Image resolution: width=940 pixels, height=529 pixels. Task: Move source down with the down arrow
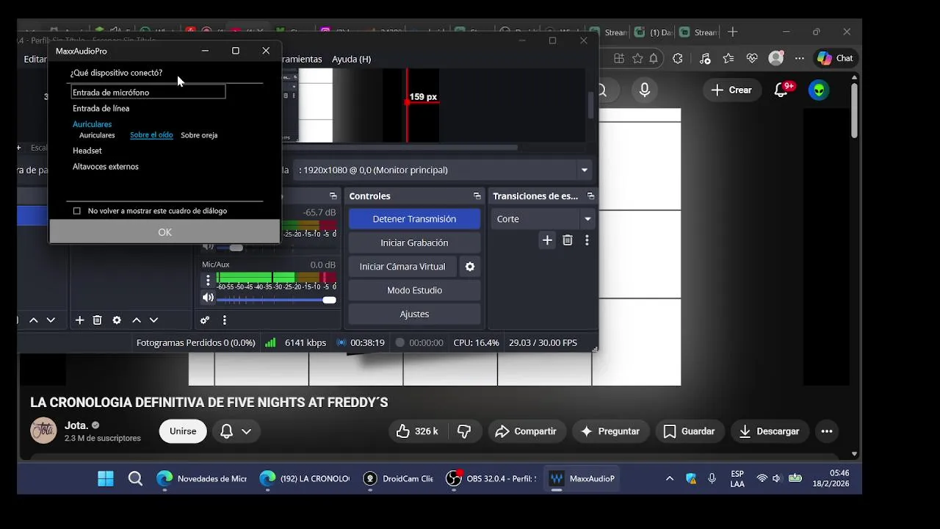coord(153,320)
